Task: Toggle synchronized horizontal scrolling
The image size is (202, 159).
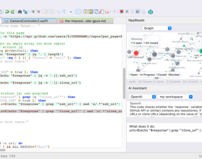Action: coord(51,12)
